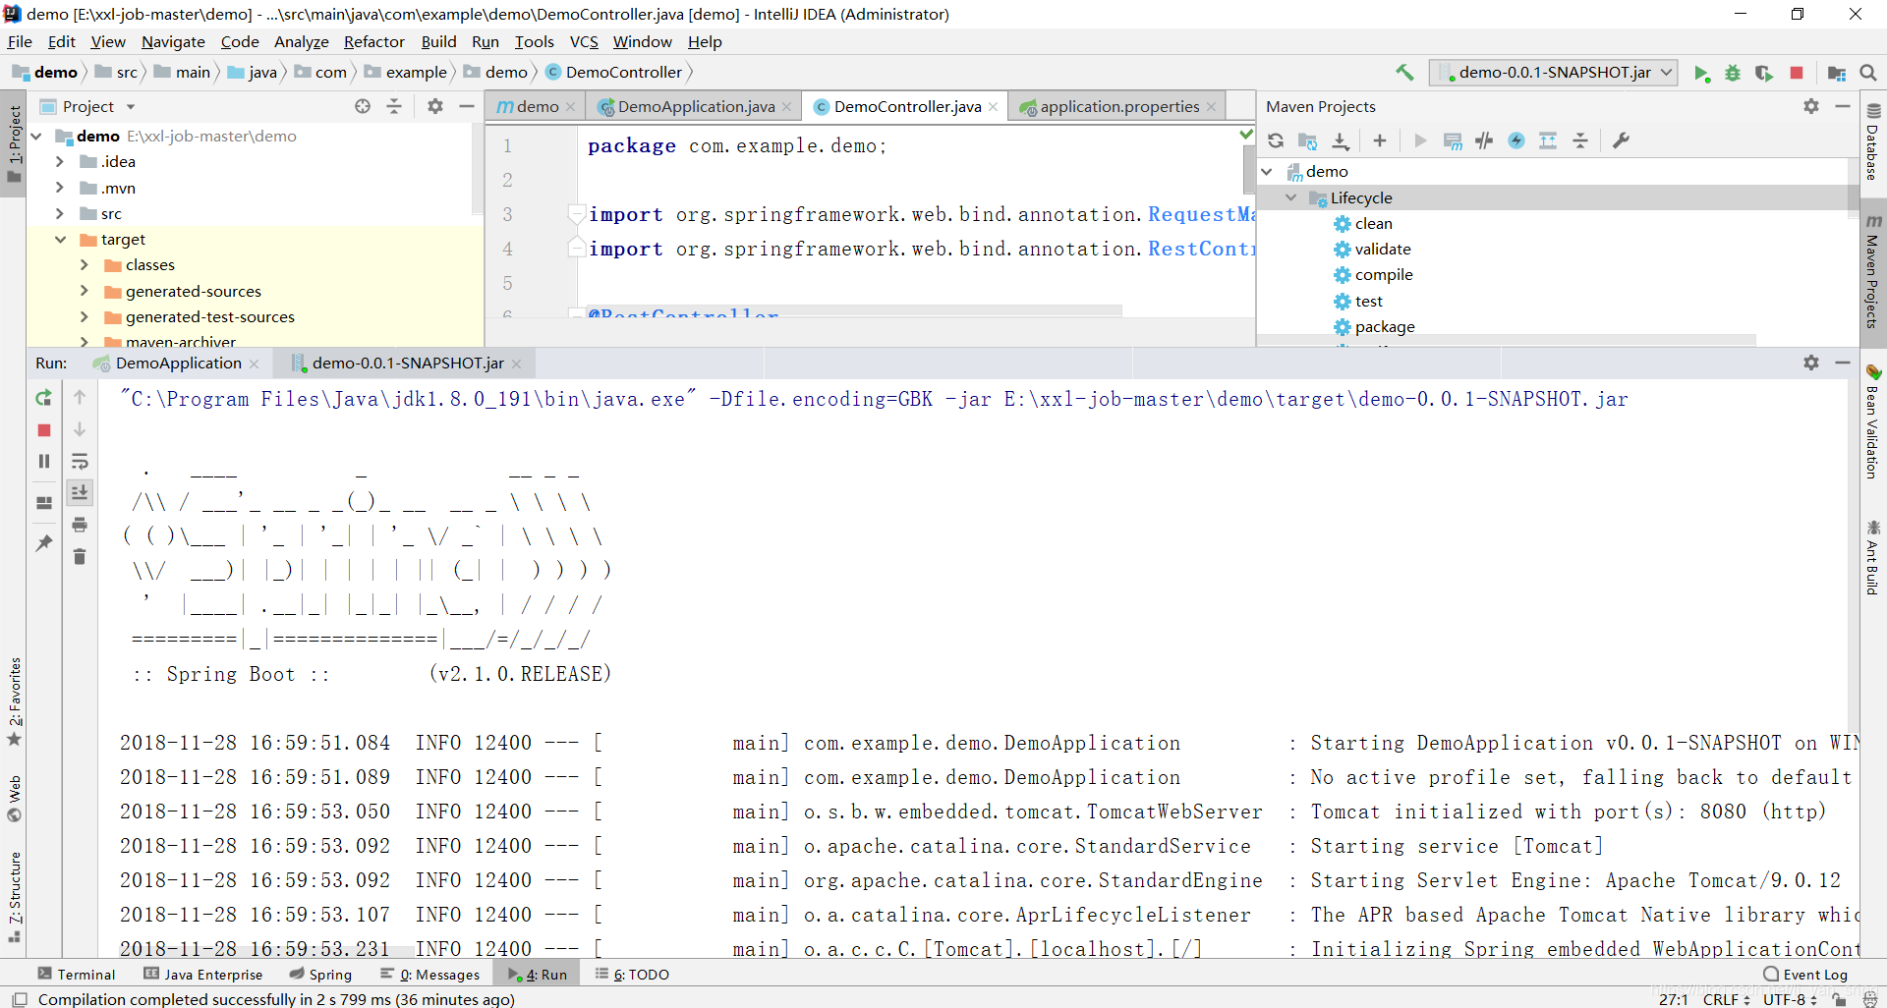The height and width of the screenshot is (1008, 1887).
Task: Collapse all in the Project panel
Action: coord(394,106)
